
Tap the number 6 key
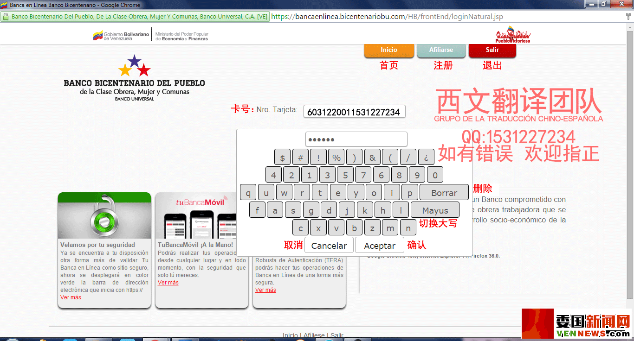pos(381,175)
